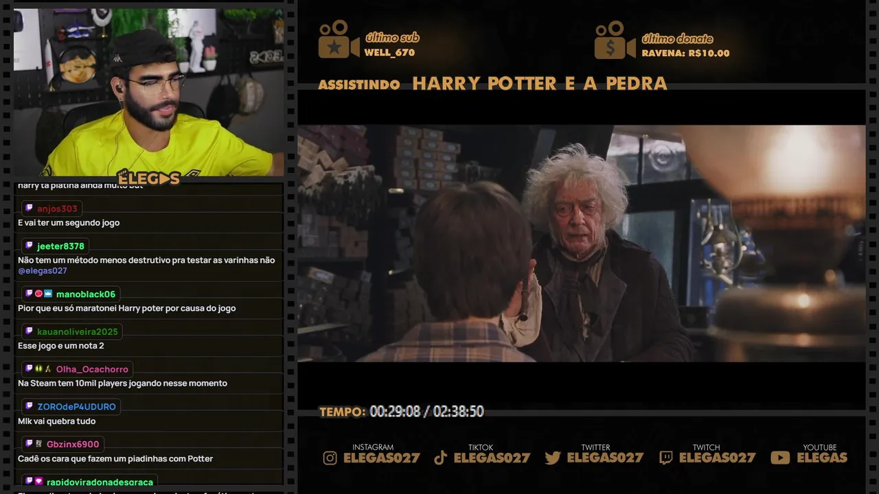The width and height of the screenshot is (879, 494).
Task: Select username ZOROdeP4UDURO in chat
Action: (76, 407)
